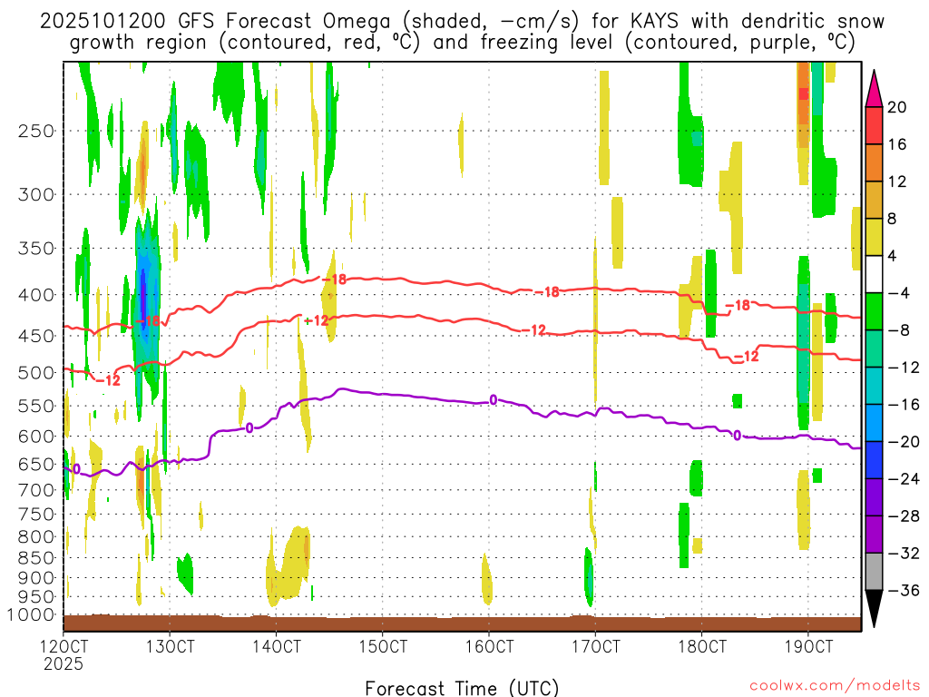Select the 19OCT label on the time axis
Screen dimensions: 929x697
(x=808, y=646)
